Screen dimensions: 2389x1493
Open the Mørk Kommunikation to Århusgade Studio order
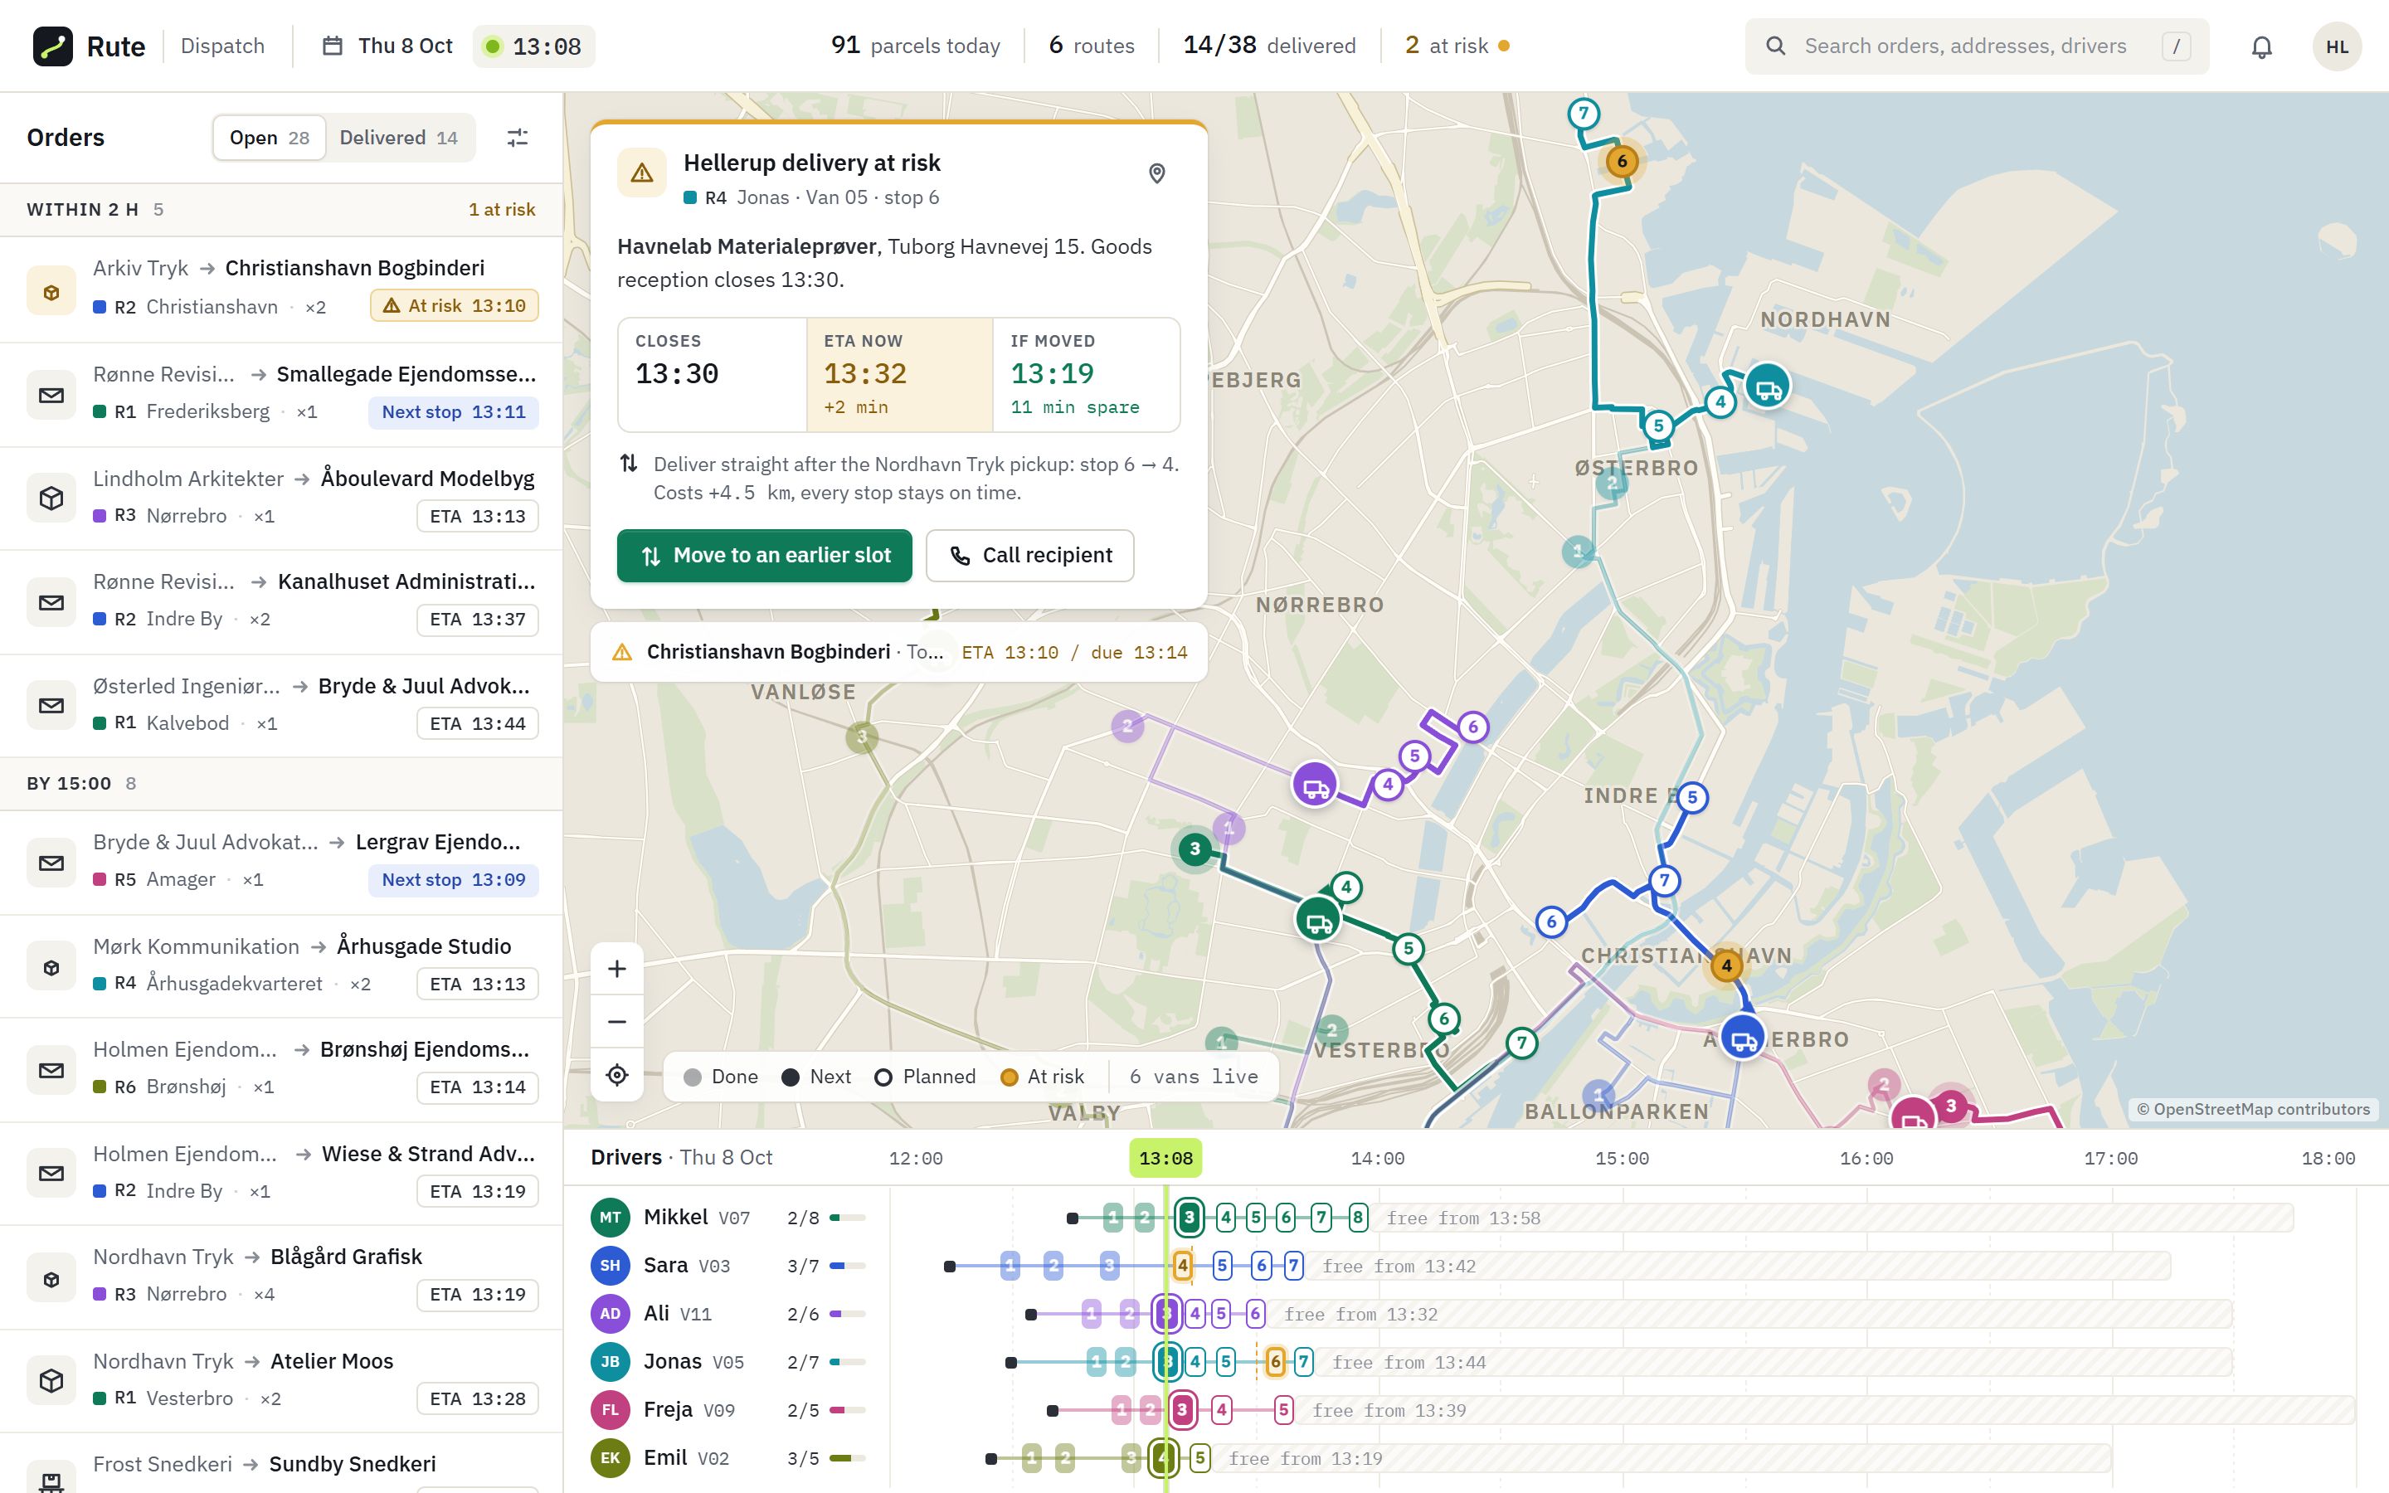[281, 966]
